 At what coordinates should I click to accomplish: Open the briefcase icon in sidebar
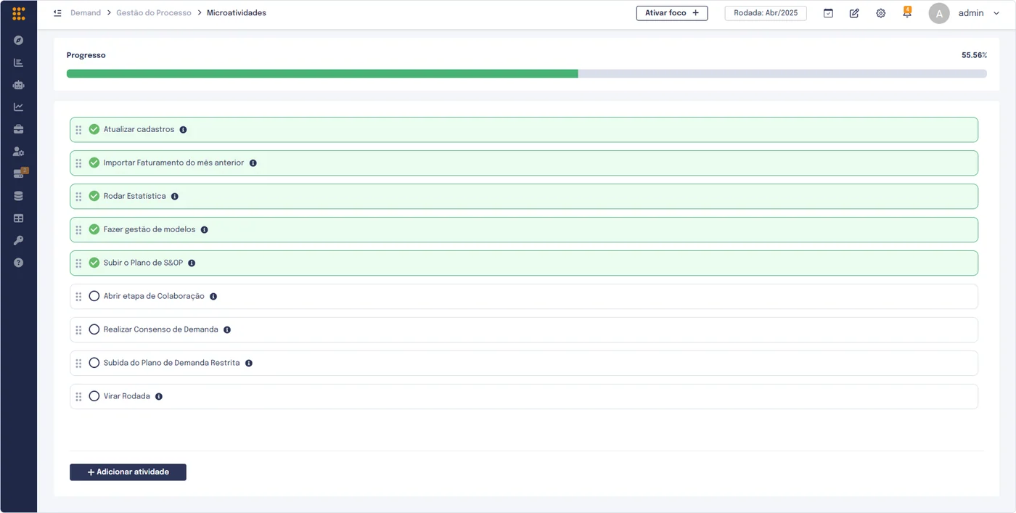[x=18, y=129]
